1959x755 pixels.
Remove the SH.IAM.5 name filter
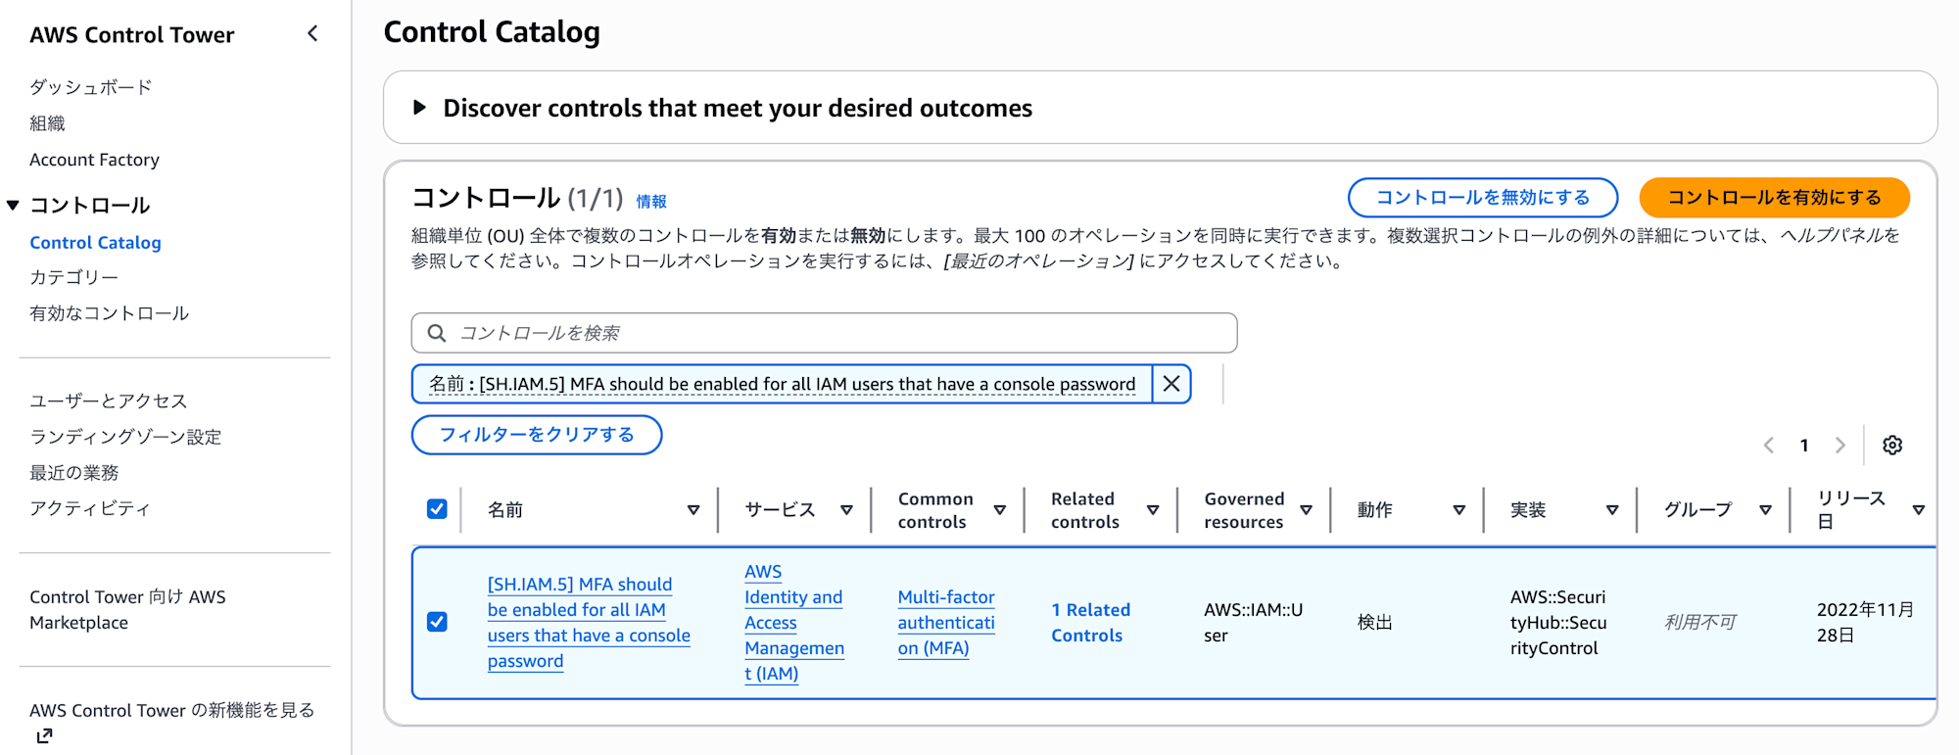pyautogui.click(x=1171, y=384)
